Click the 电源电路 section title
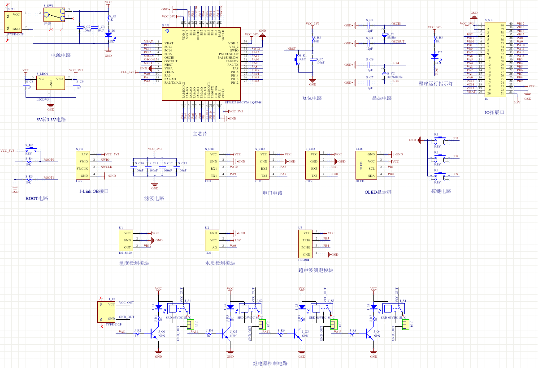The width and height of the screenshot is (538, 368). click(x=61, y=55)
